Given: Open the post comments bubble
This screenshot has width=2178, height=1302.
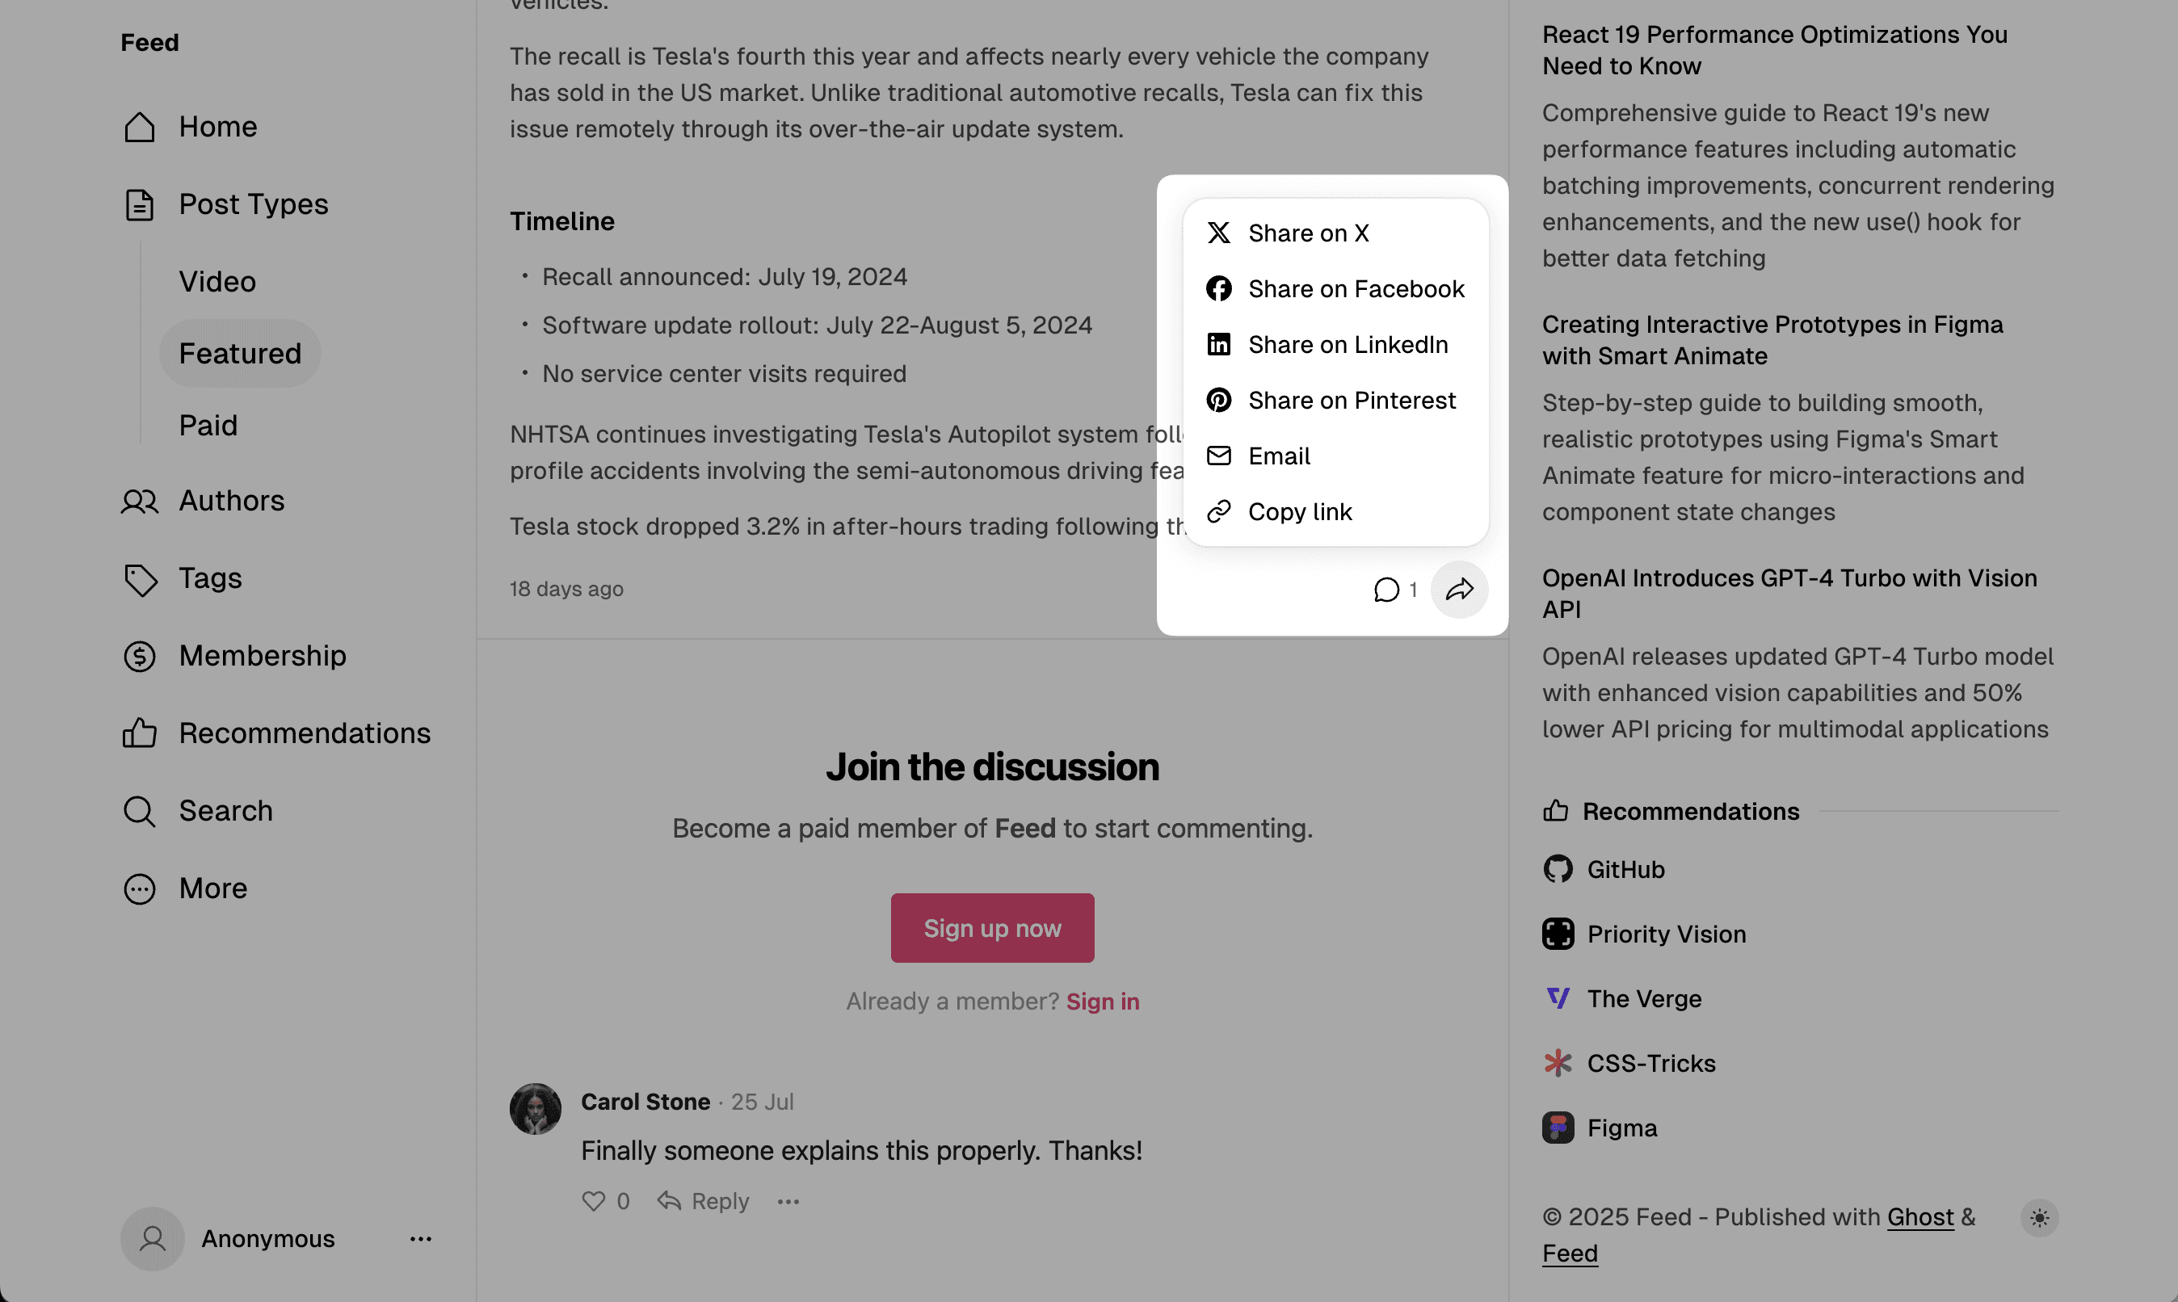Looking at the screenshot, I should pyautogui.click(x=1387, y=590).
